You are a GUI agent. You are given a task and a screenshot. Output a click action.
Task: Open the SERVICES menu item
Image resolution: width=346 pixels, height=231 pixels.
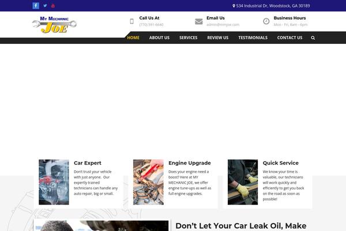188,38
